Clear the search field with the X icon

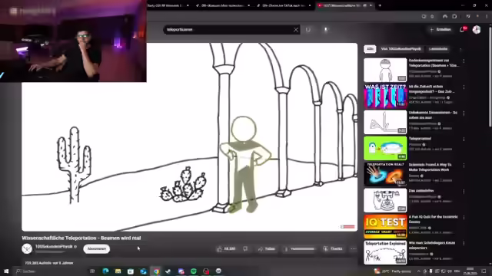[x=295, y=30]
